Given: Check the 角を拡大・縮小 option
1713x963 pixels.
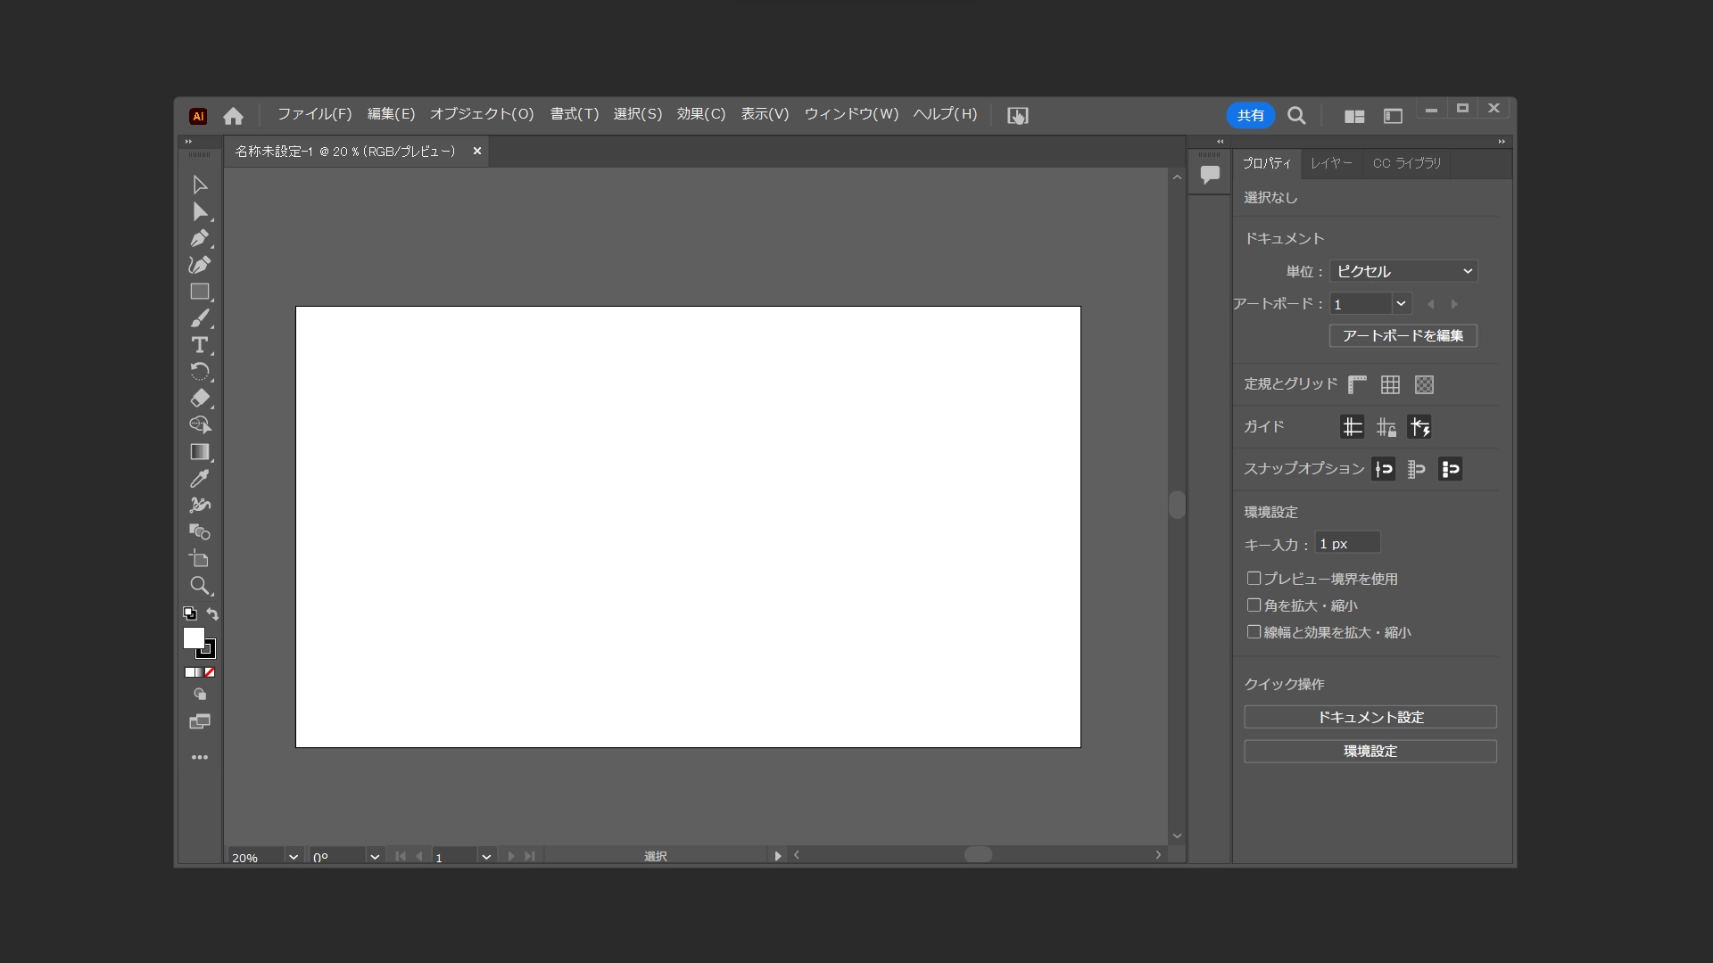Looking at the screenshot, I should 1254,605.
